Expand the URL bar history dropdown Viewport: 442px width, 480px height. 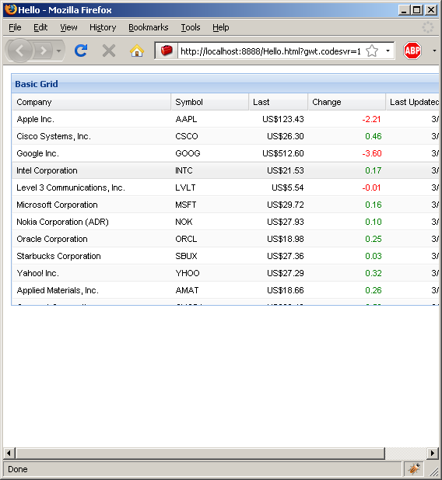(388, 51)
